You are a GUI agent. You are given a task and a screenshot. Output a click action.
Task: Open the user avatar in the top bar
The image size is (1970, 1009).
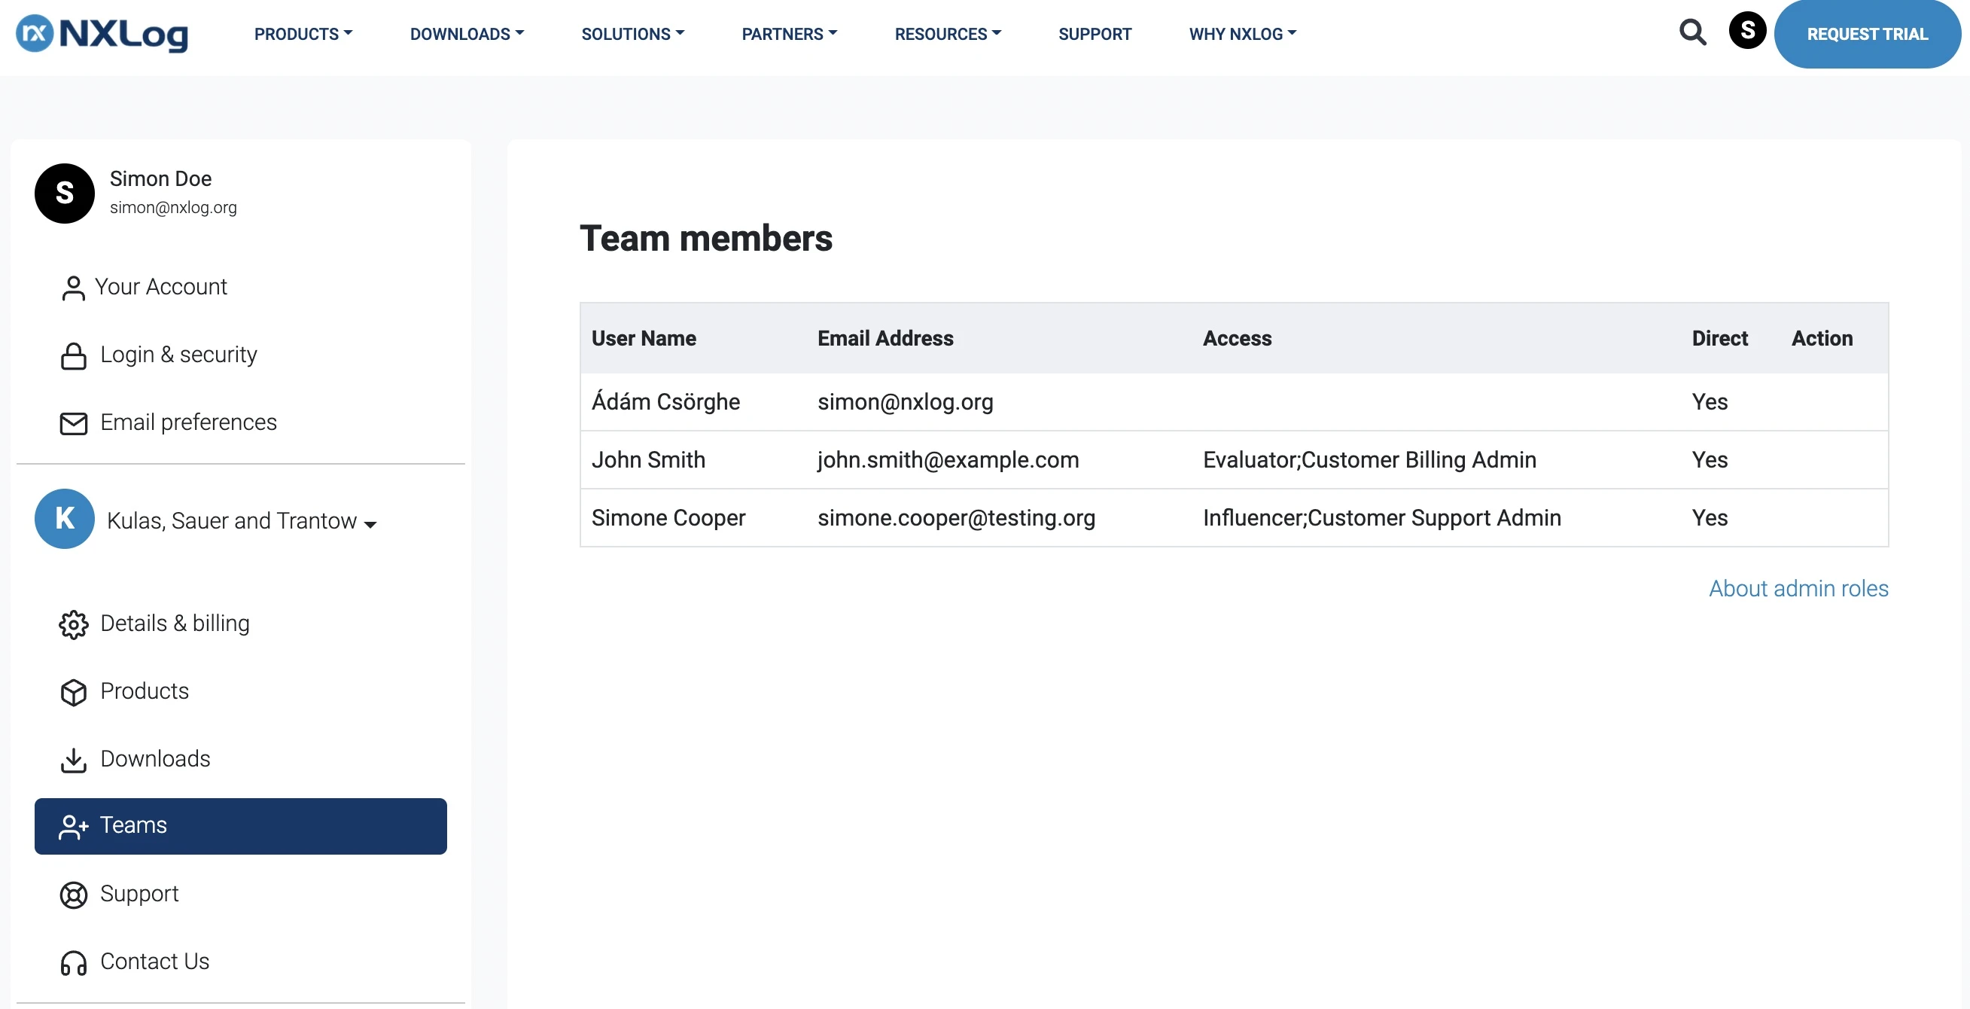point(1747,31)
